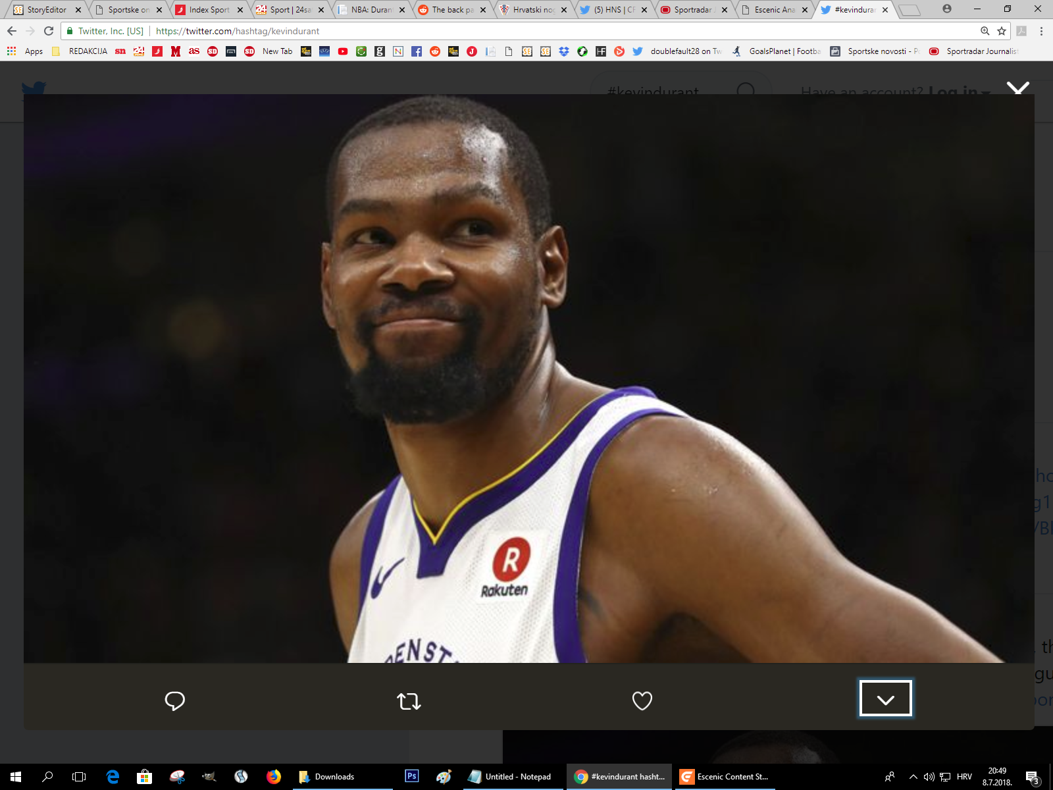The height and width of the screenshot is (790, 1053).
Task: Open the Reddit bookmark icon
Action: click(x=435, y=51)
